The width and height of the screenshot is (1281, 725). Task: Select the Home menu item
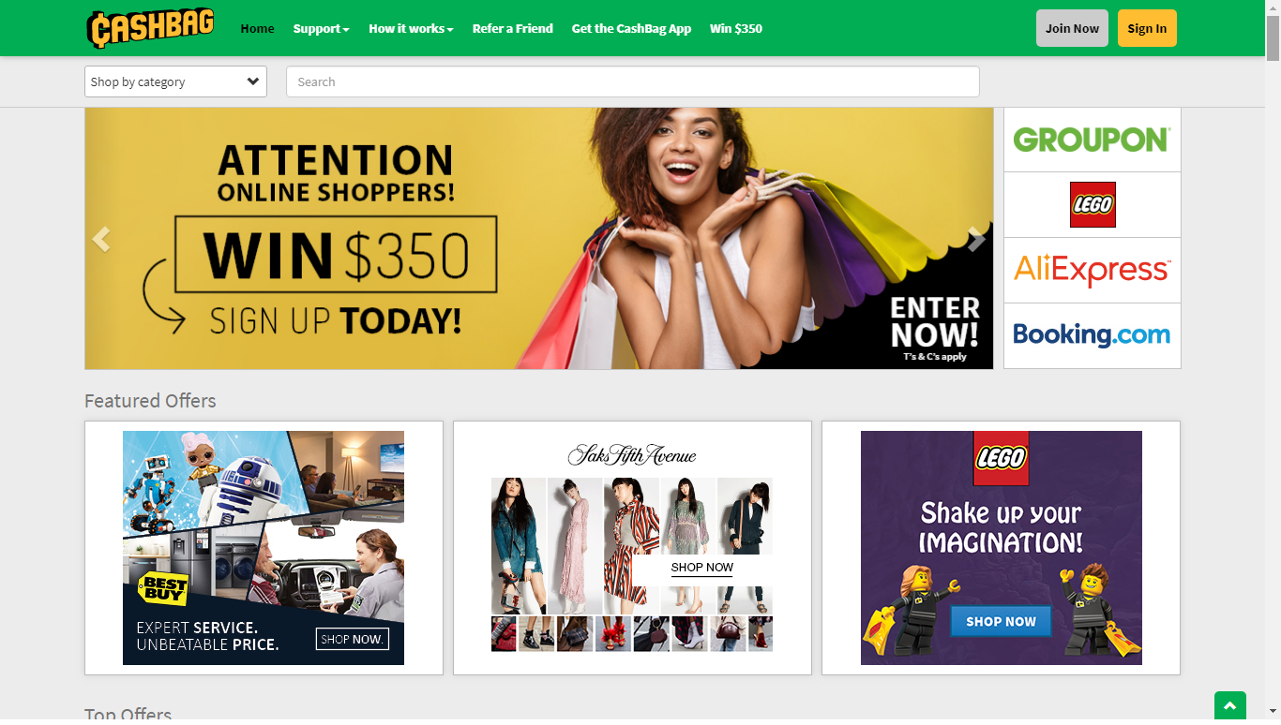click(x=257, y=28)
